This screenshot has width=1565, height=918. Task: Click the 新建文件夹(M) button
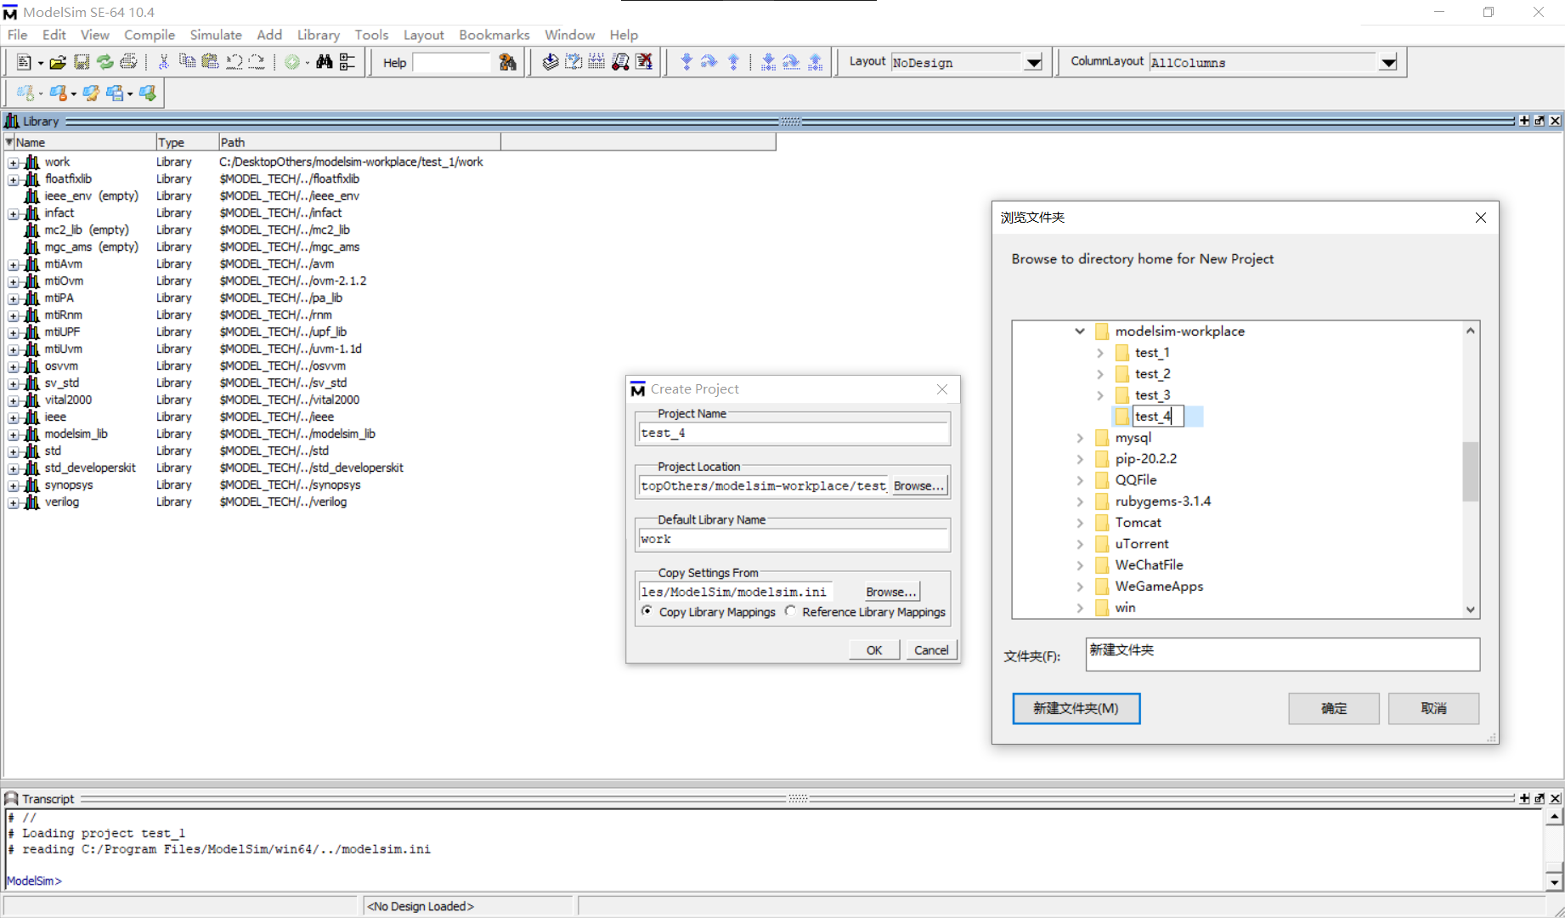[x=1076, y=708]
